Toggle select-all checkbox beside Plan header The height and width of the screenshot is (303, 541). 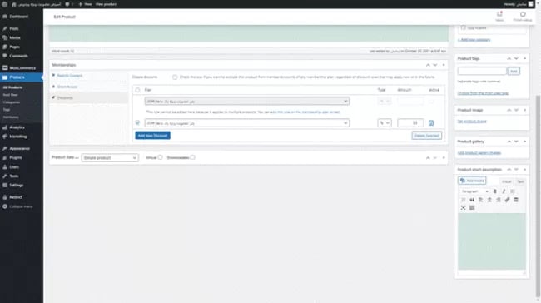[x=137, y=90]
